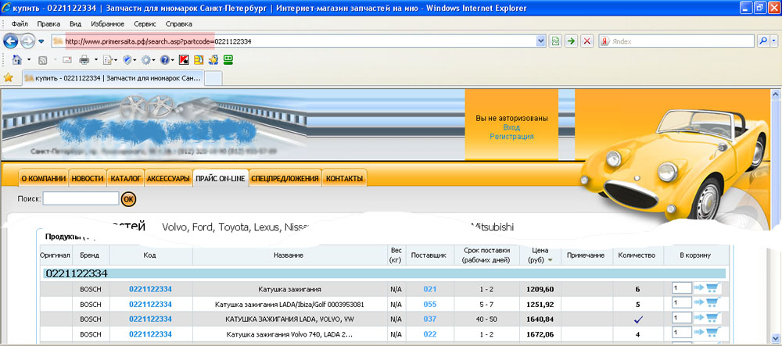Click quantity field in 1640,84 row
The height and width of the screenshot is (346, 782).
pos(681,318)
